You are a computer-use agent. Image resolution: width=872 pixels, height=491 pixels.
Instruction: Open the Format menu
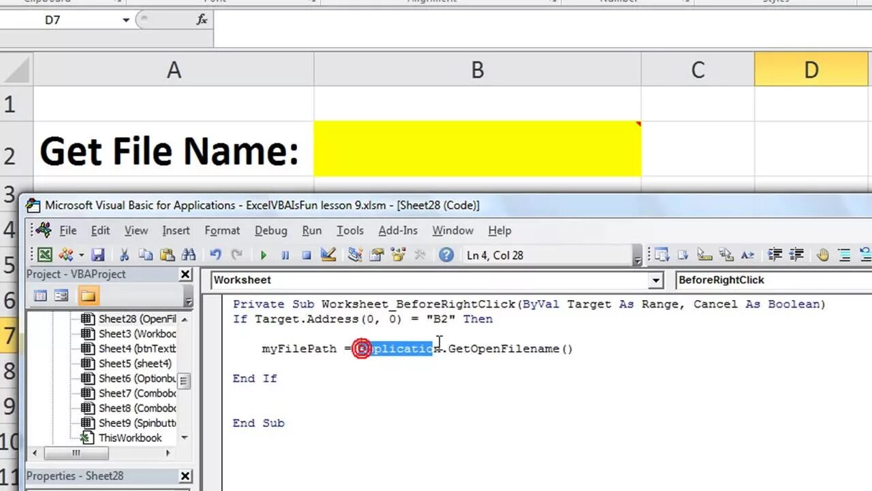coord(222,230)
